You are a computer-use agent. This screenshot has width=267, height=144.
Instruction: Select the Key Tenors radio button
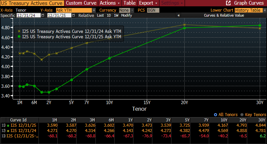(241, 114)
